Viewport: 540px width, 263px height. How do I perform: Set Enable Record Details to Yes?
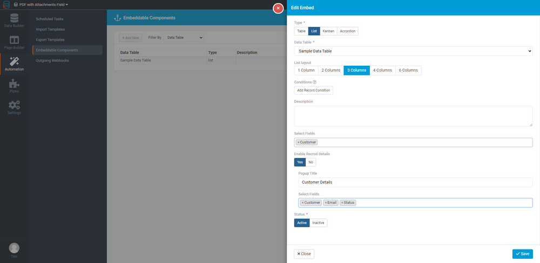pyautogui.click(x=300, y=162)
